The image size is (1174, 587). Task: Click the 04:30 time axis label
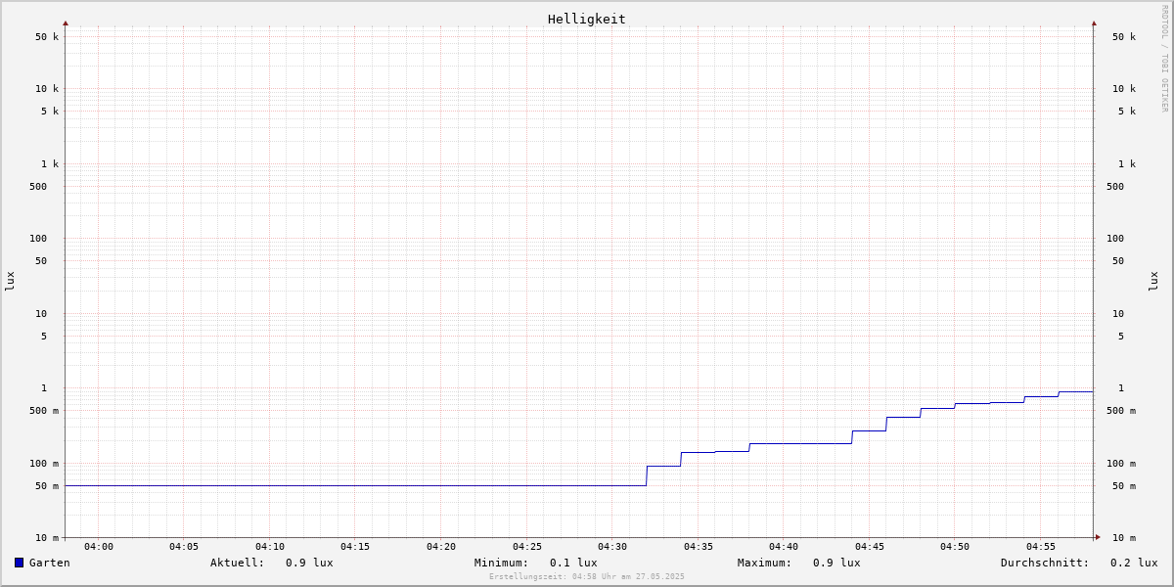pyautogui.click(x=612, y=547)
